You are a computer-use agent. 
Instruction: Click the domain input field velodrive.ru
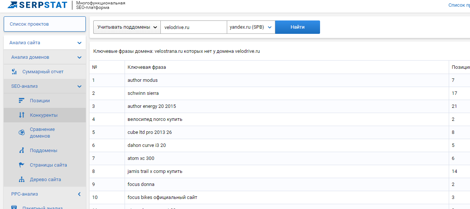(194, 27)
